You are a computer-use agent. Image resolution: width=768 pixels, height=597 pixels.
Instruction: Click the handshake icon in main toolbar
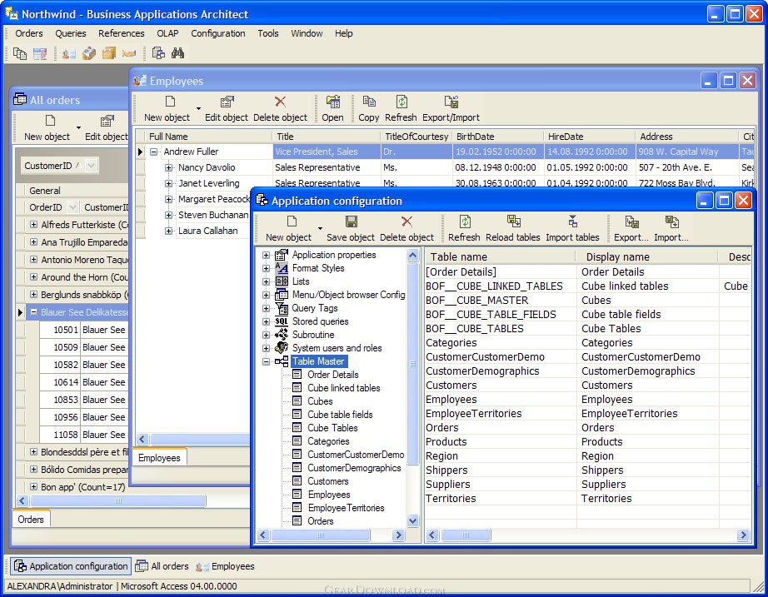point(129,53)
